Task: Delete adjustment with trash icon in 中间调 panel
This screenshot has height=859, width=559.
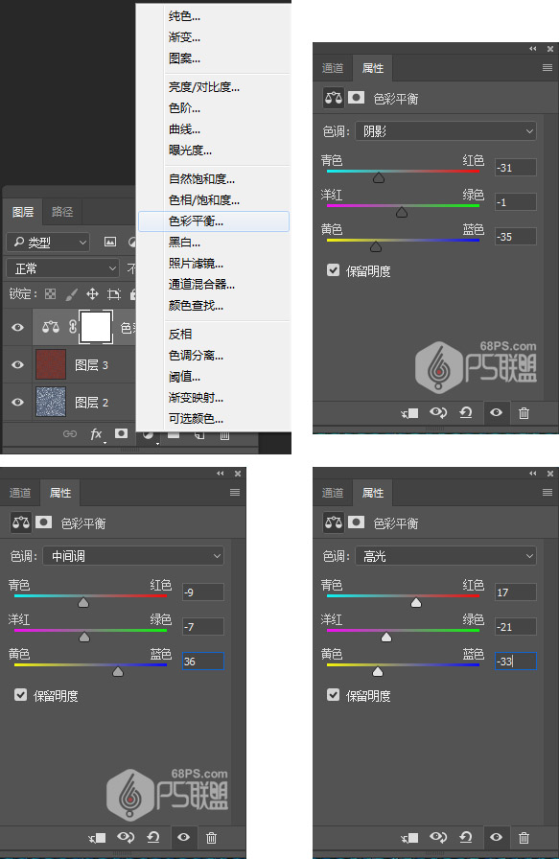Action: point(212,838)
